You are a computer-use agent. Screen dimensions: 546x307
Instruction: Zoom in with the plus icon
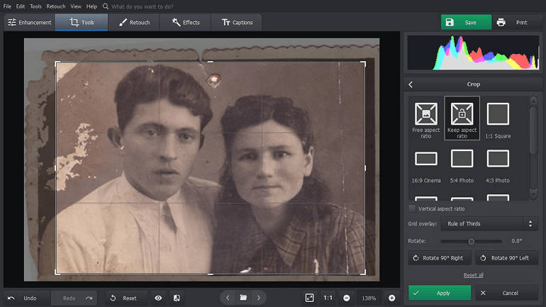click(391, 298)
